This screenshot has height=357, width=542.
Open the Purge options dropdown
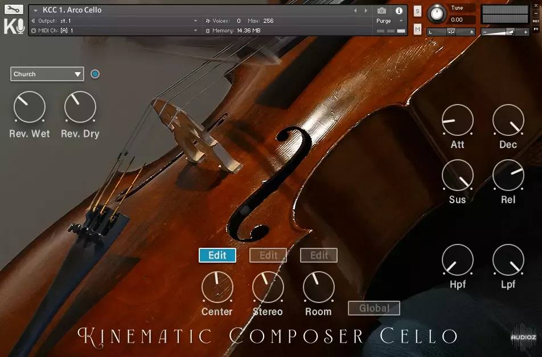tap(389, 20)
